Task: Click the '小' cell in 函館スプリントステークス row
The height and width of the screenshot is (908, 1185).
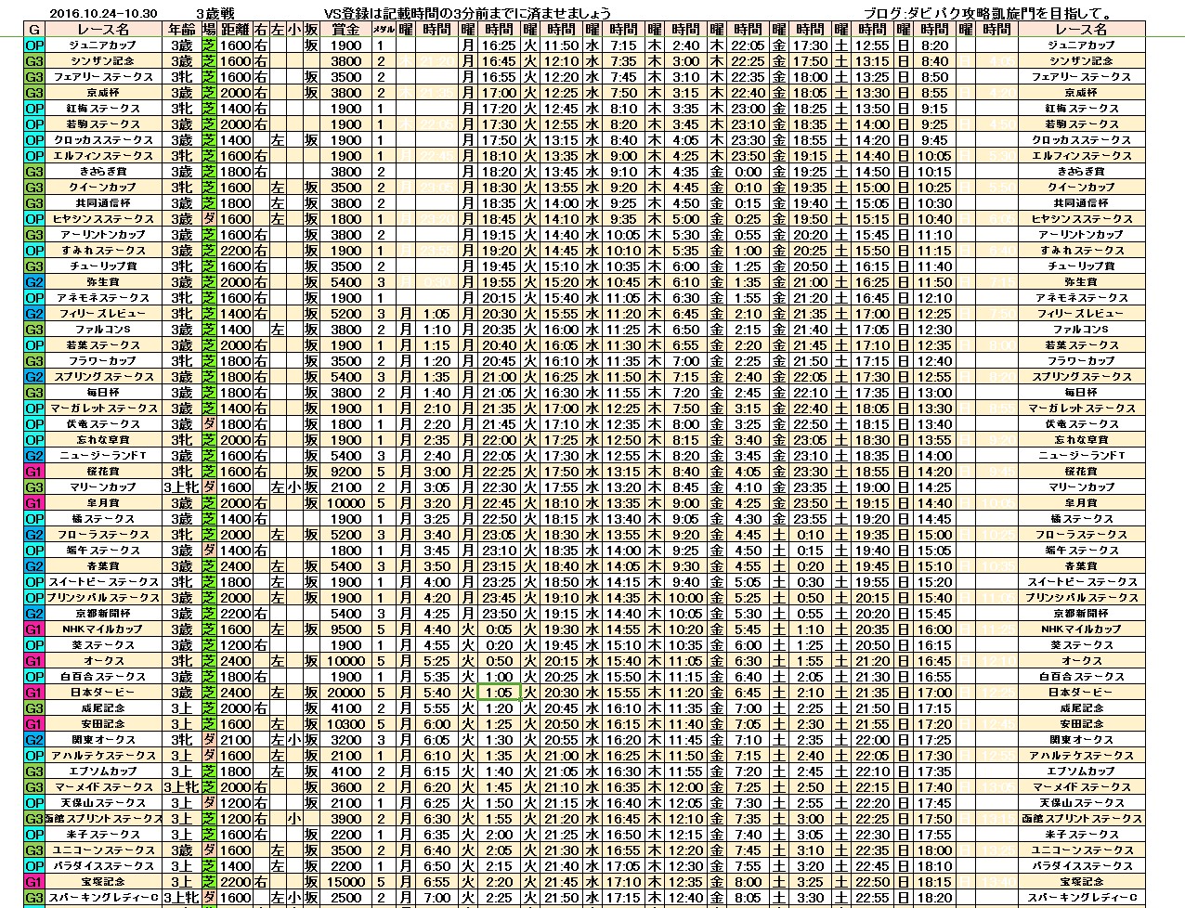Action: point(294,819)
